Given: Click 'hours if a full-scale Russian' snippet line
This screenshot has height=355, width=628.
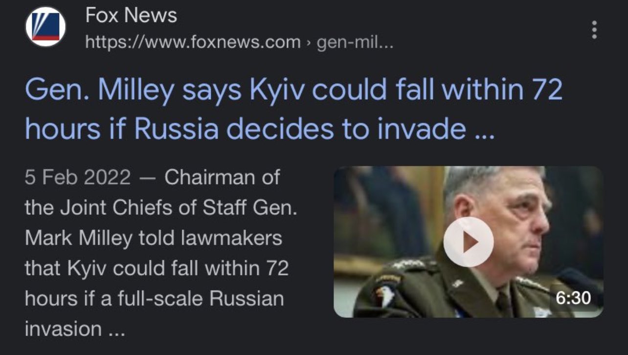Looking at the screenshot, I should tap(154, 299).
